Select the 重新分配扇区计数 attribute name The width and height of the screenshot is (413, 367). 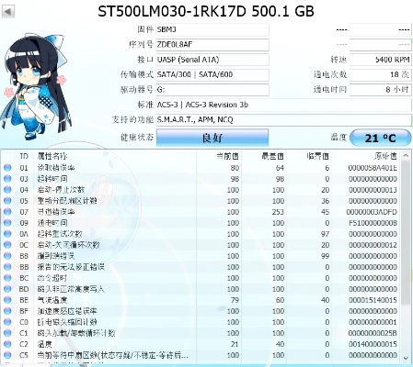[67, 201]
